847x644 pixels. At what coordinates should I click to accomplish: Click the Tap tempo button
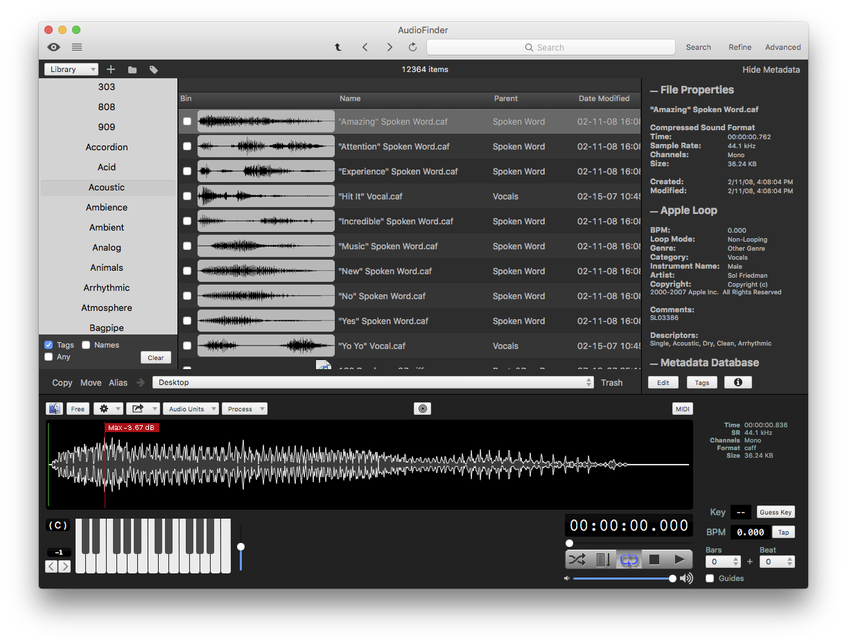pyautogui.click(x=783, y=532)
